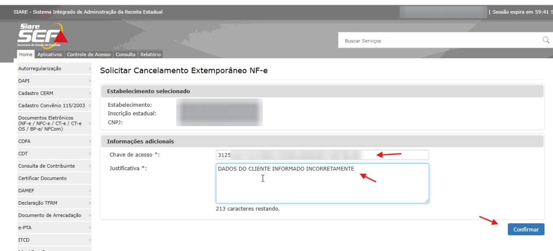Viewport: 553px width, 251px height.
Task: Open the e-PTA sidebar menu
Action: coord(54,228)
